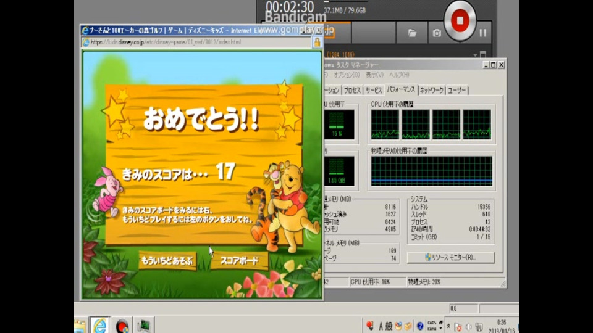Image resolution: width=593 pixels, height=333 pixels.
Task: Click IME input mode 'A' indicator
Action: point(381,326)
